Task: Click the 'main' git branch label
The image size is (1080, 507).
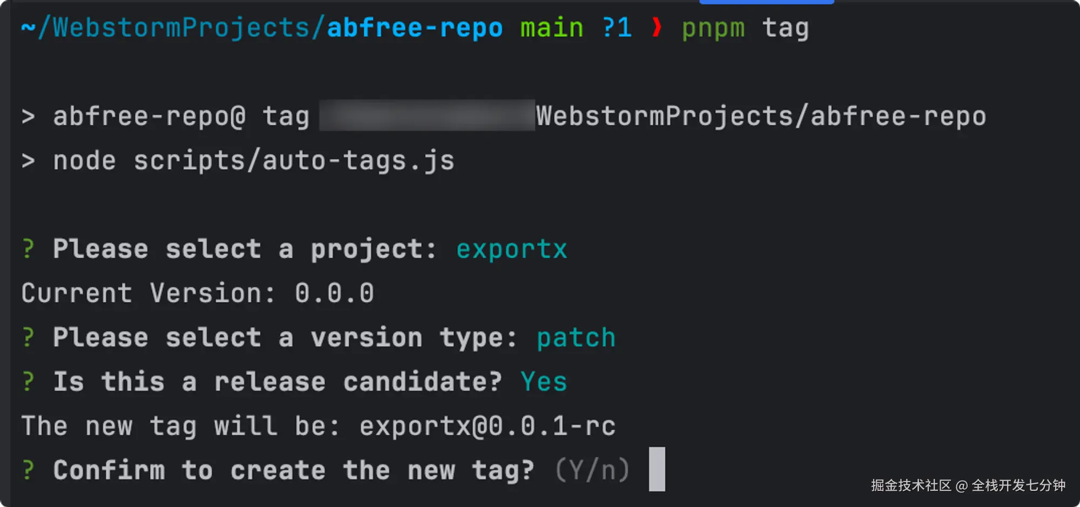Action: [551, 27]
